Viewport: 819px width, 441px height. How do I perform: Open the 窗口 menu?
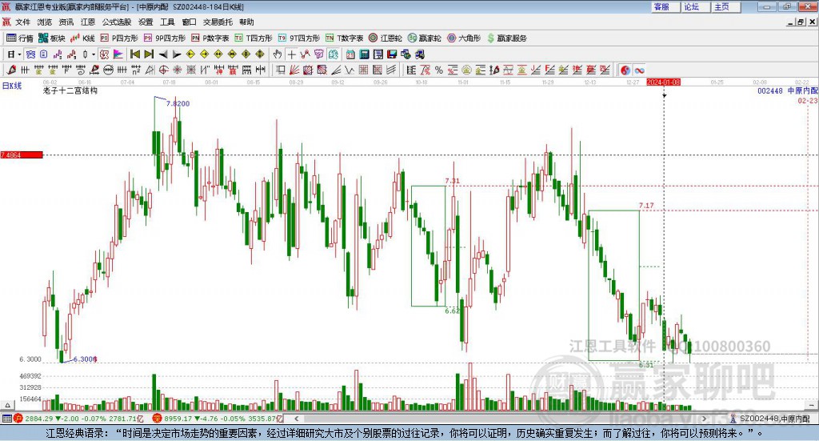189,22
